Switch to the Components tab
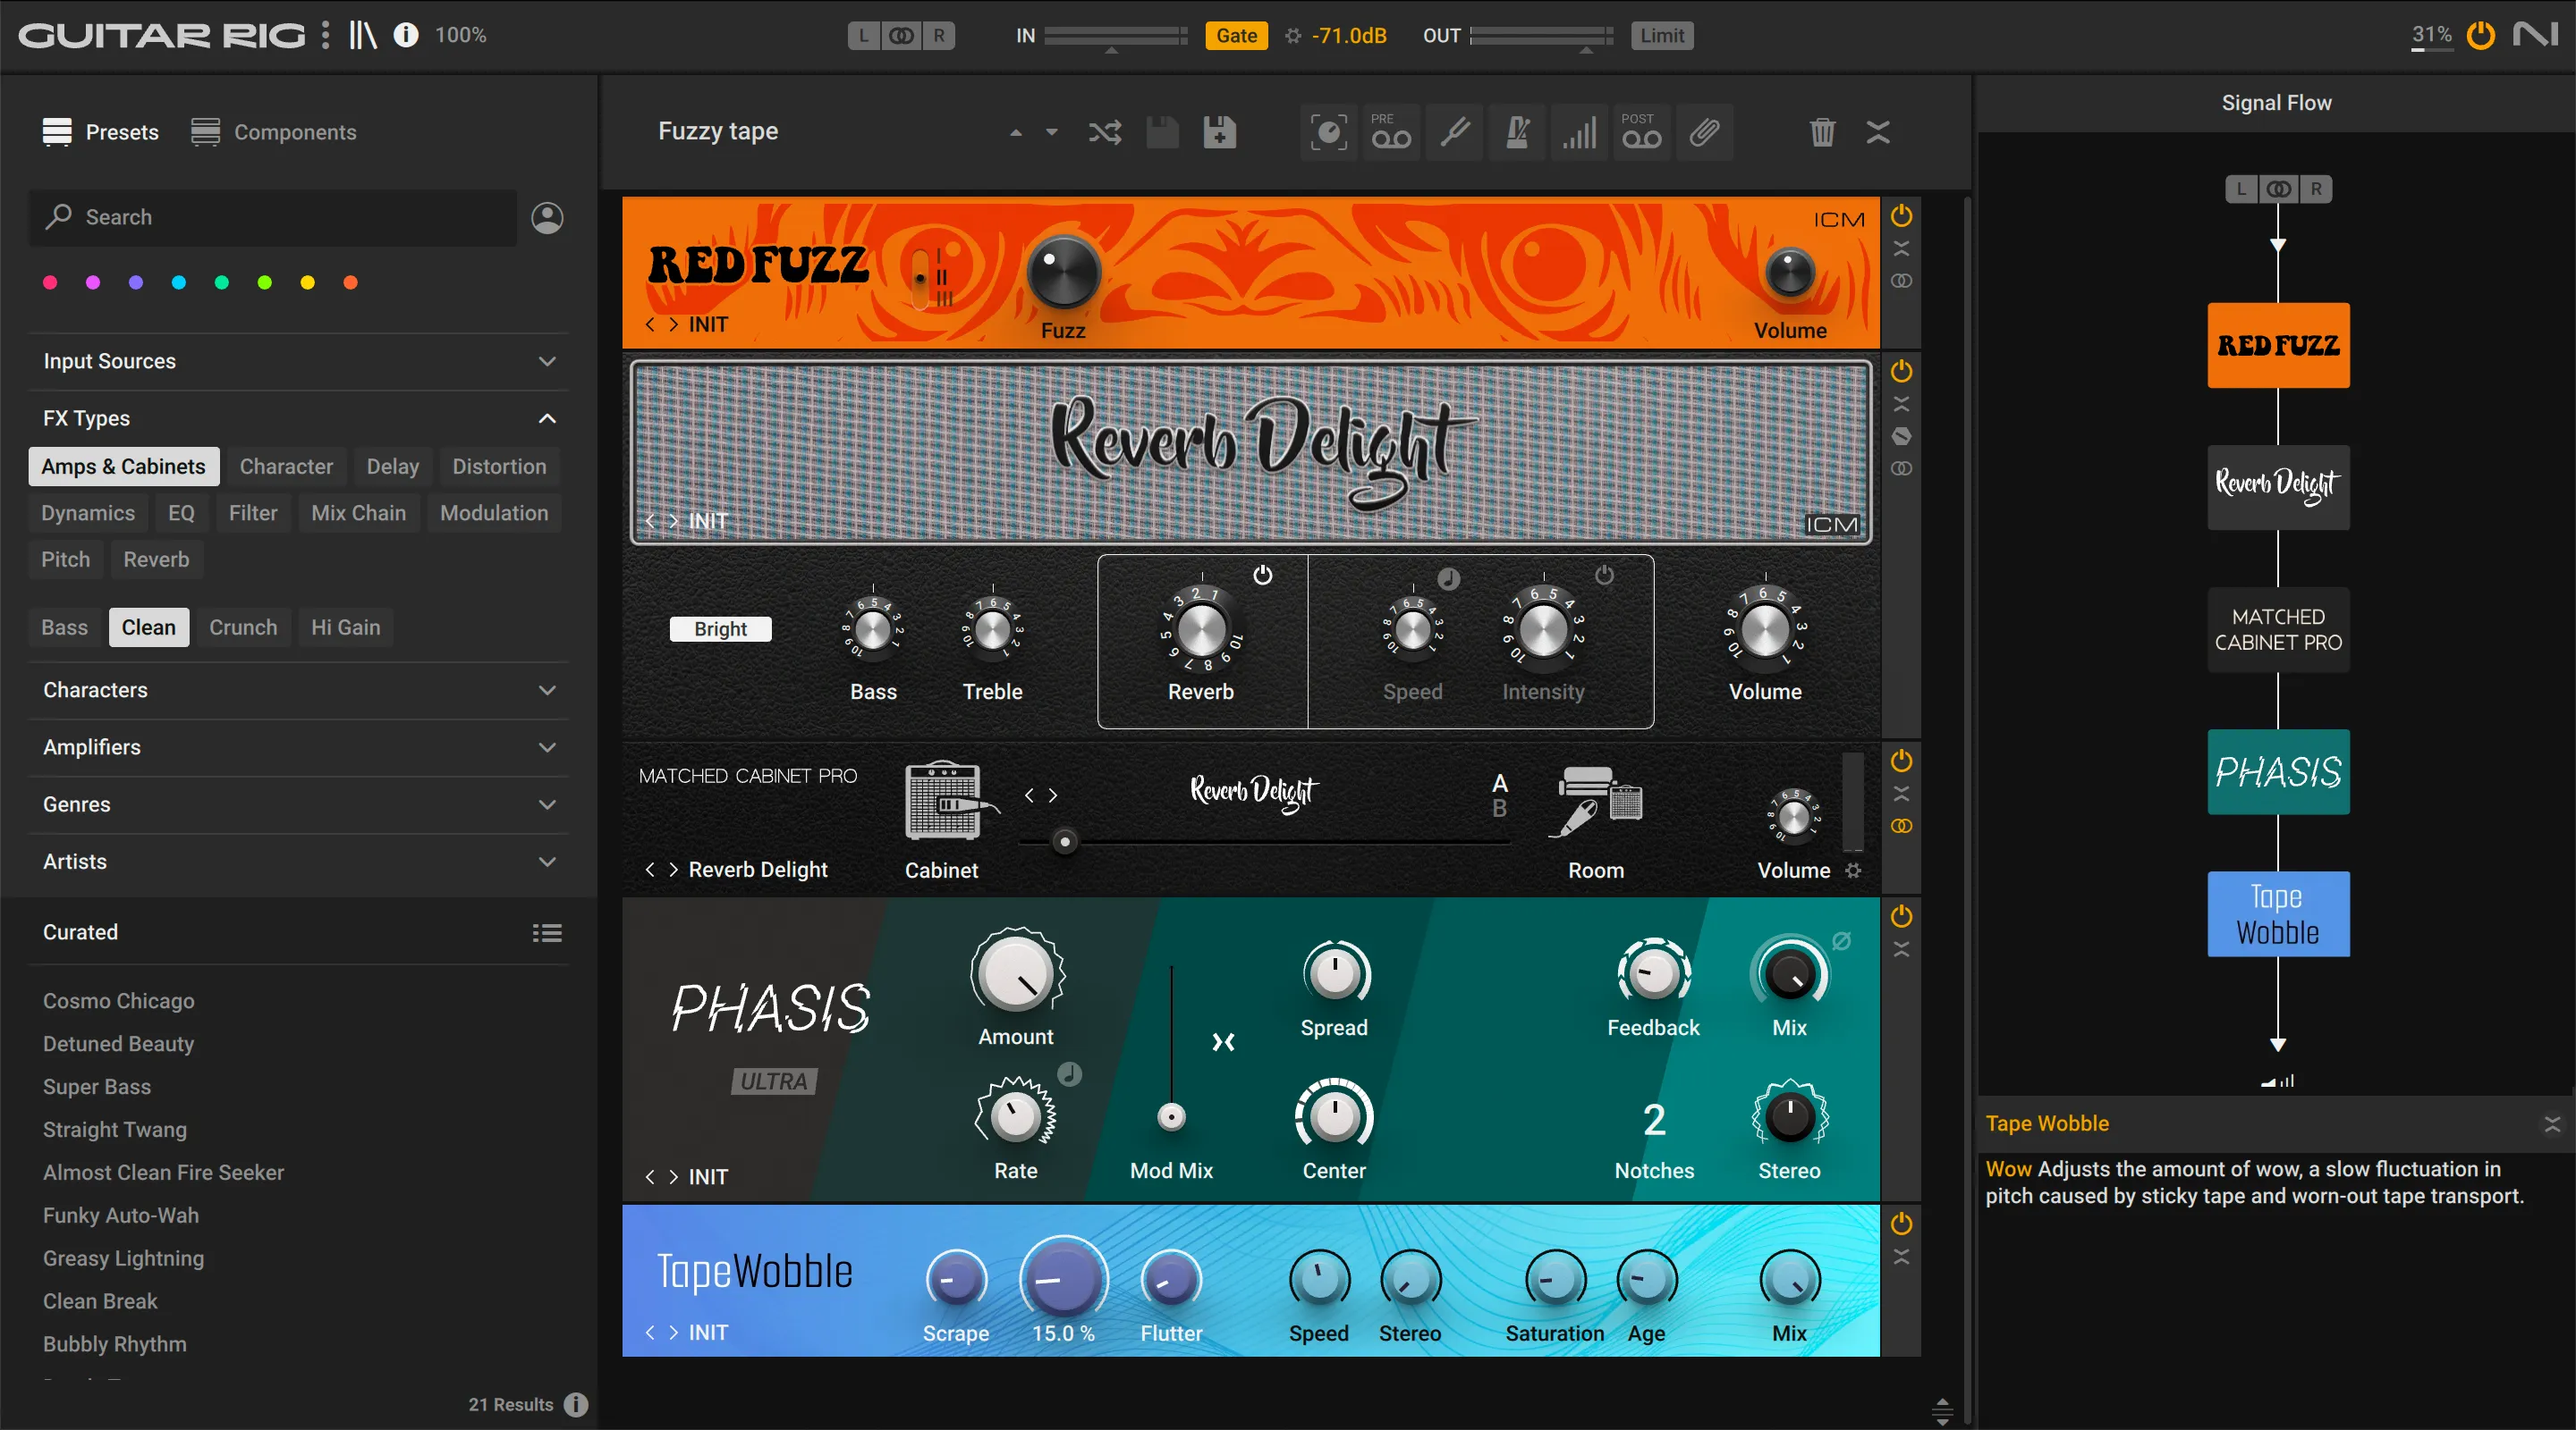The width and height of the screenshot is (2576, 1430). 274,132
